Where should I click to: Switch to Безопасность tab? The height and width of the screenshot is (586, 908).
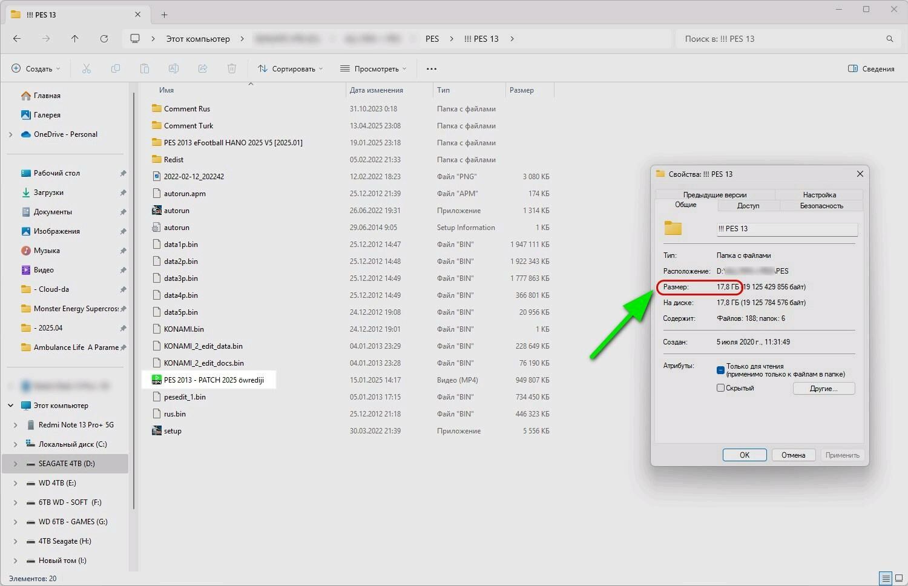click(x=821, y=206)
